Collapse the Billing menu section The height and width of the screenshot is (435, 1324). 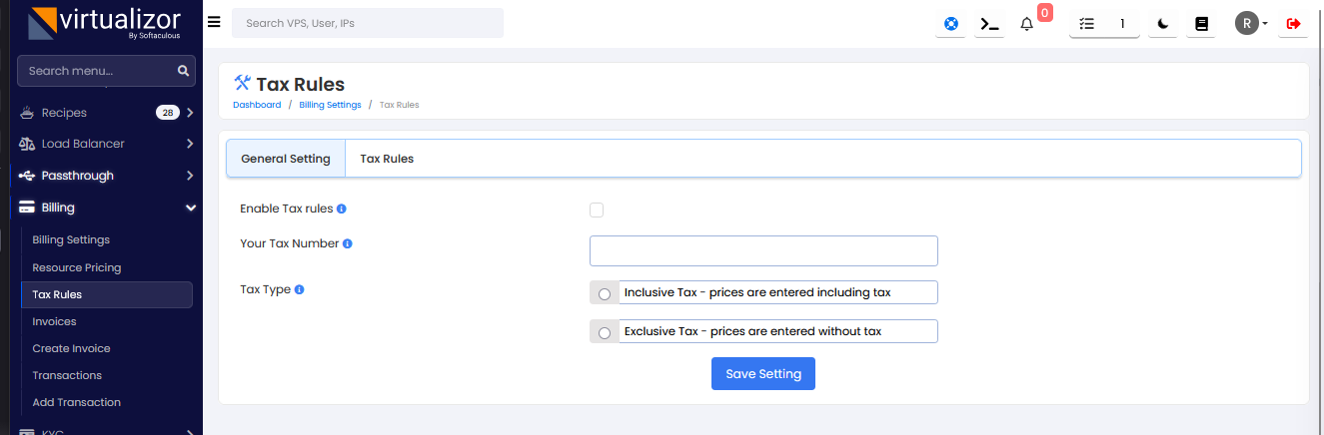190,208
